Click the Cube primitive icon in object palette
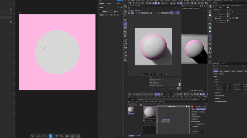The height and width of the screenshot is (138, 247). [210, 15]
